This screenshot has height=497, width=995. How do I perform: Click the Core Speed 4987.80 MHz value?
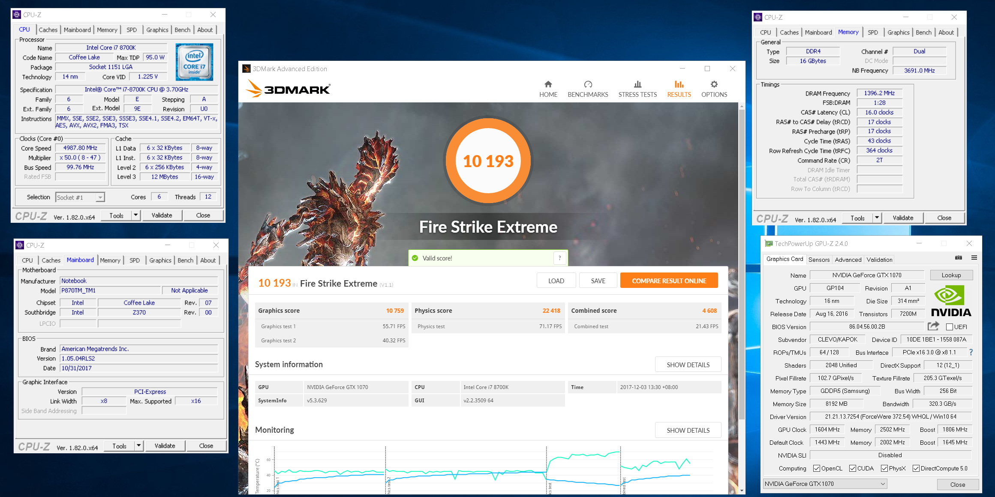(80, 148)
